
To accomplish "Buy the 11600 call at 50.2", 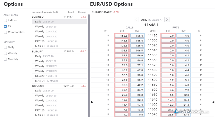I will tap(137, 80).
